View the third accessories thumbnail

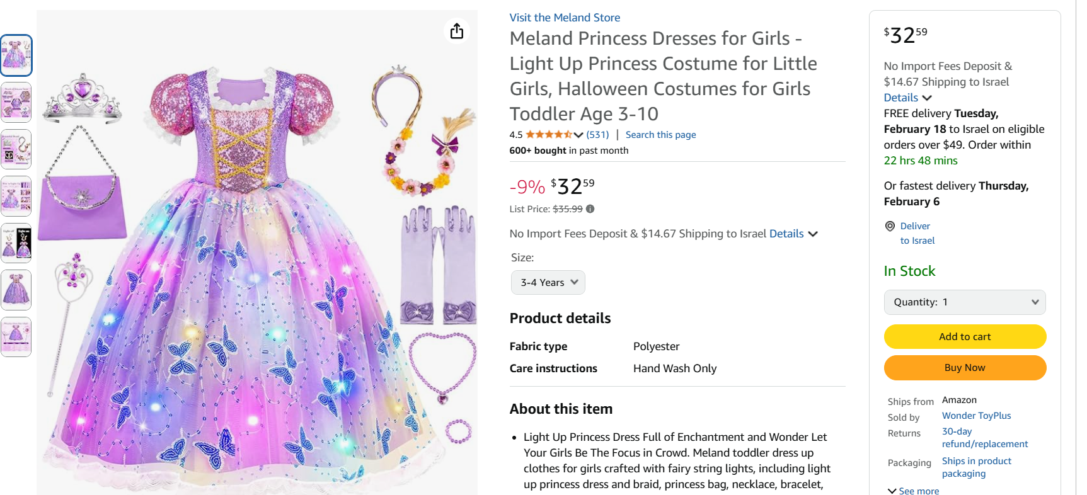tap(16, 149)
